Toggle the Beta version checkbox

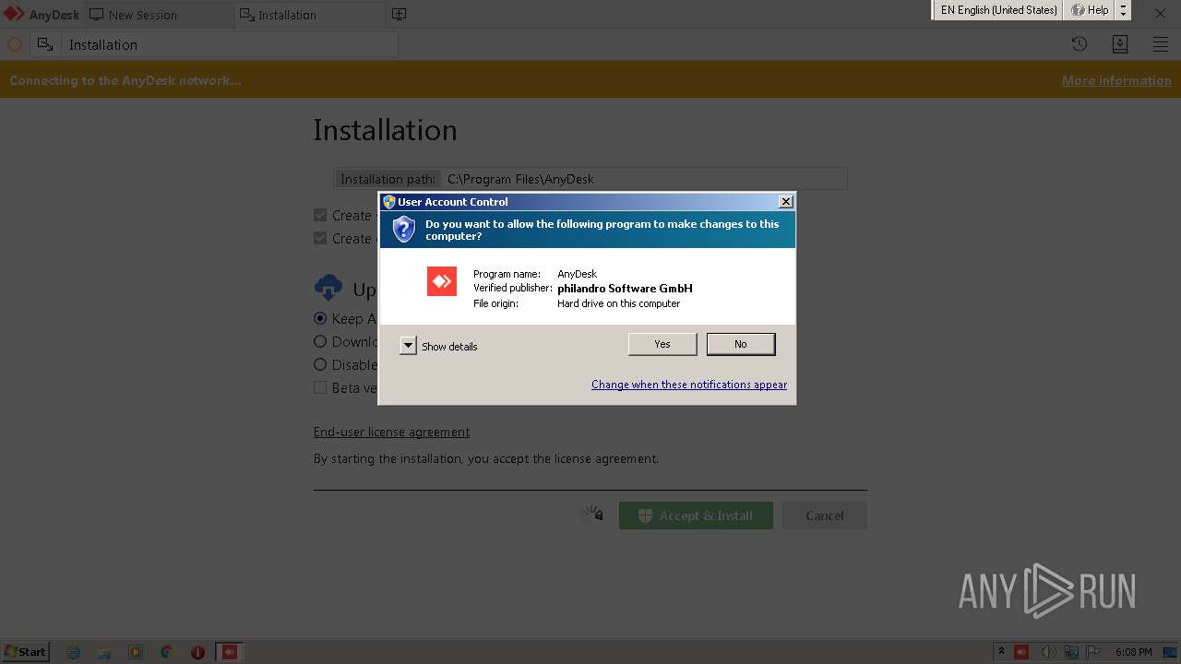tap(320, 387)
